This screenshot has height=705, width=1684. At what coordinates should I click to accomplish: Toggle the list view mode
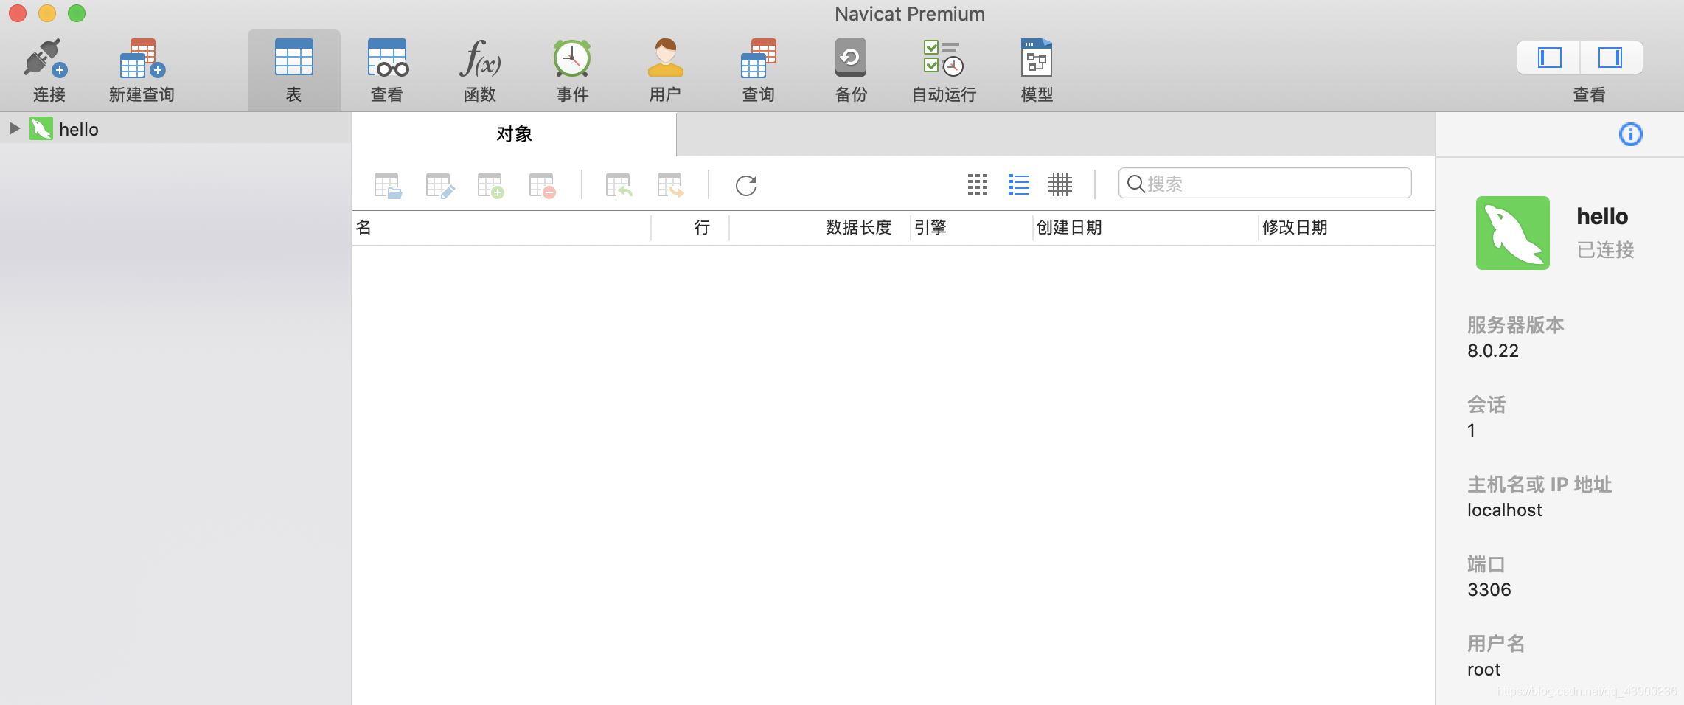click(x=1018, y=185)
